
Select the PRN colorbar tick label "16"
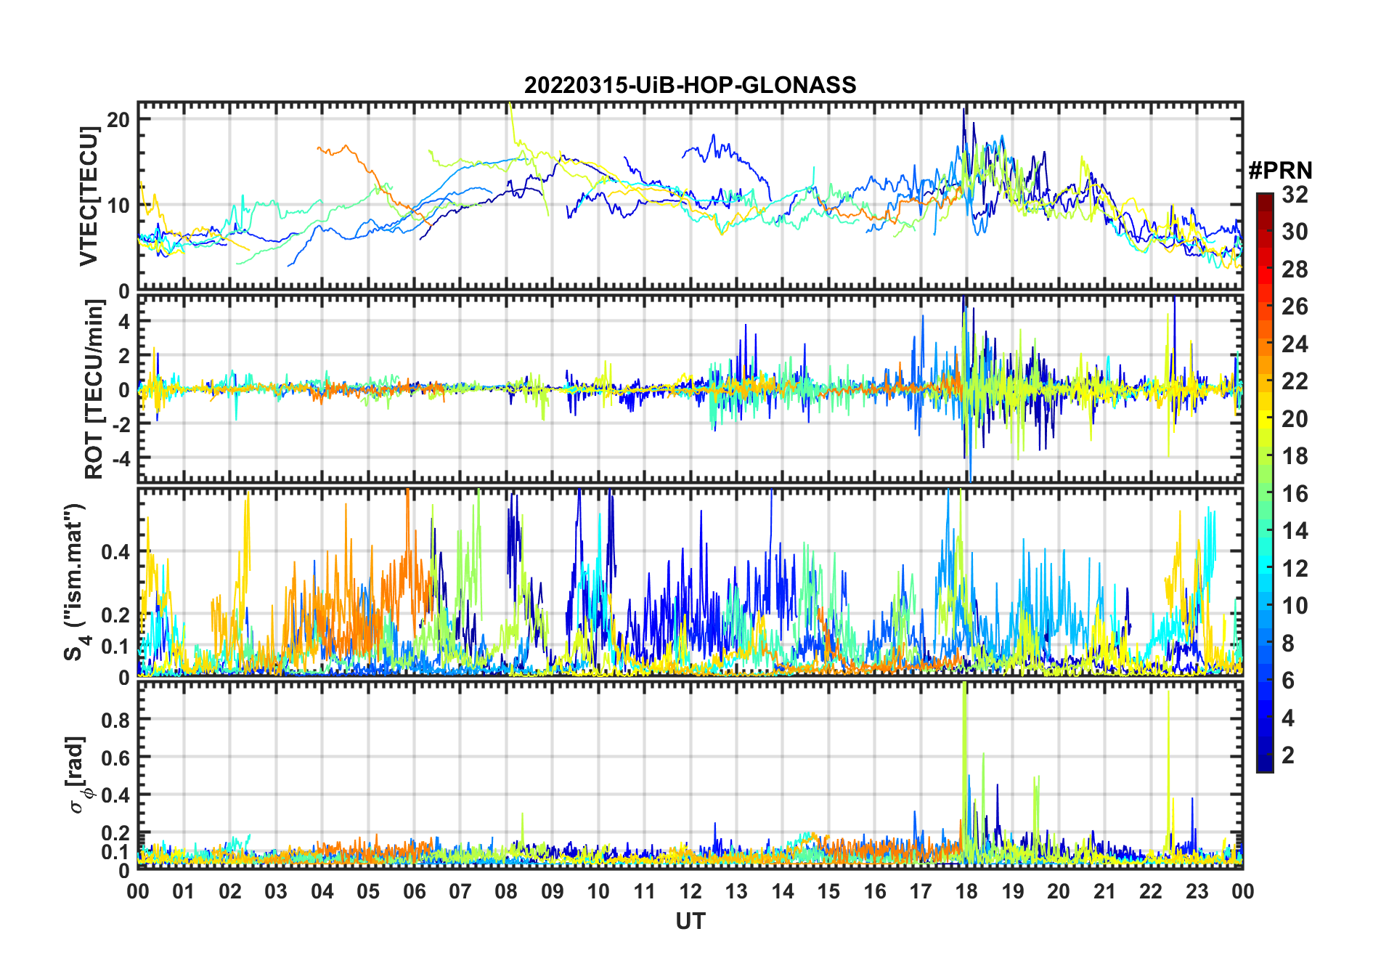point(1295,494)
